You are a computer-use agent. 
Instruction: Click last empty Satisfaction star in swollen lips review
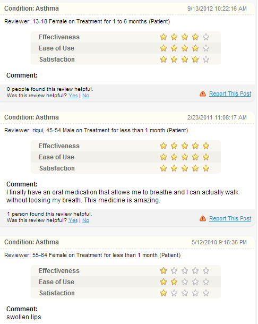[x=206, y=293]
